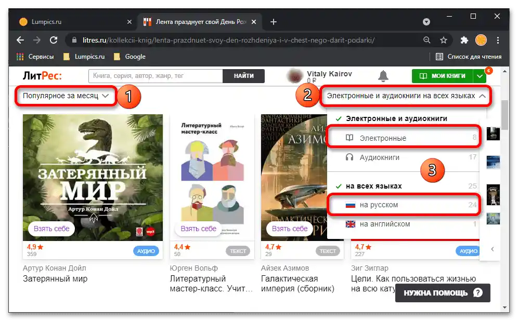Image resolution: width=518 pixels, height=321 pixels.
Task: Open МОИ КНИГИ button
Action: [x=443, y=76]
